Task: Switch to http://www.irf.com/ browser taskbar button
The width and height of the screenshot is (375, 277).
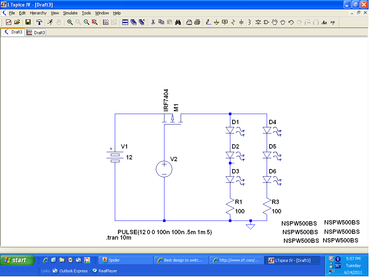Action: 237,260
